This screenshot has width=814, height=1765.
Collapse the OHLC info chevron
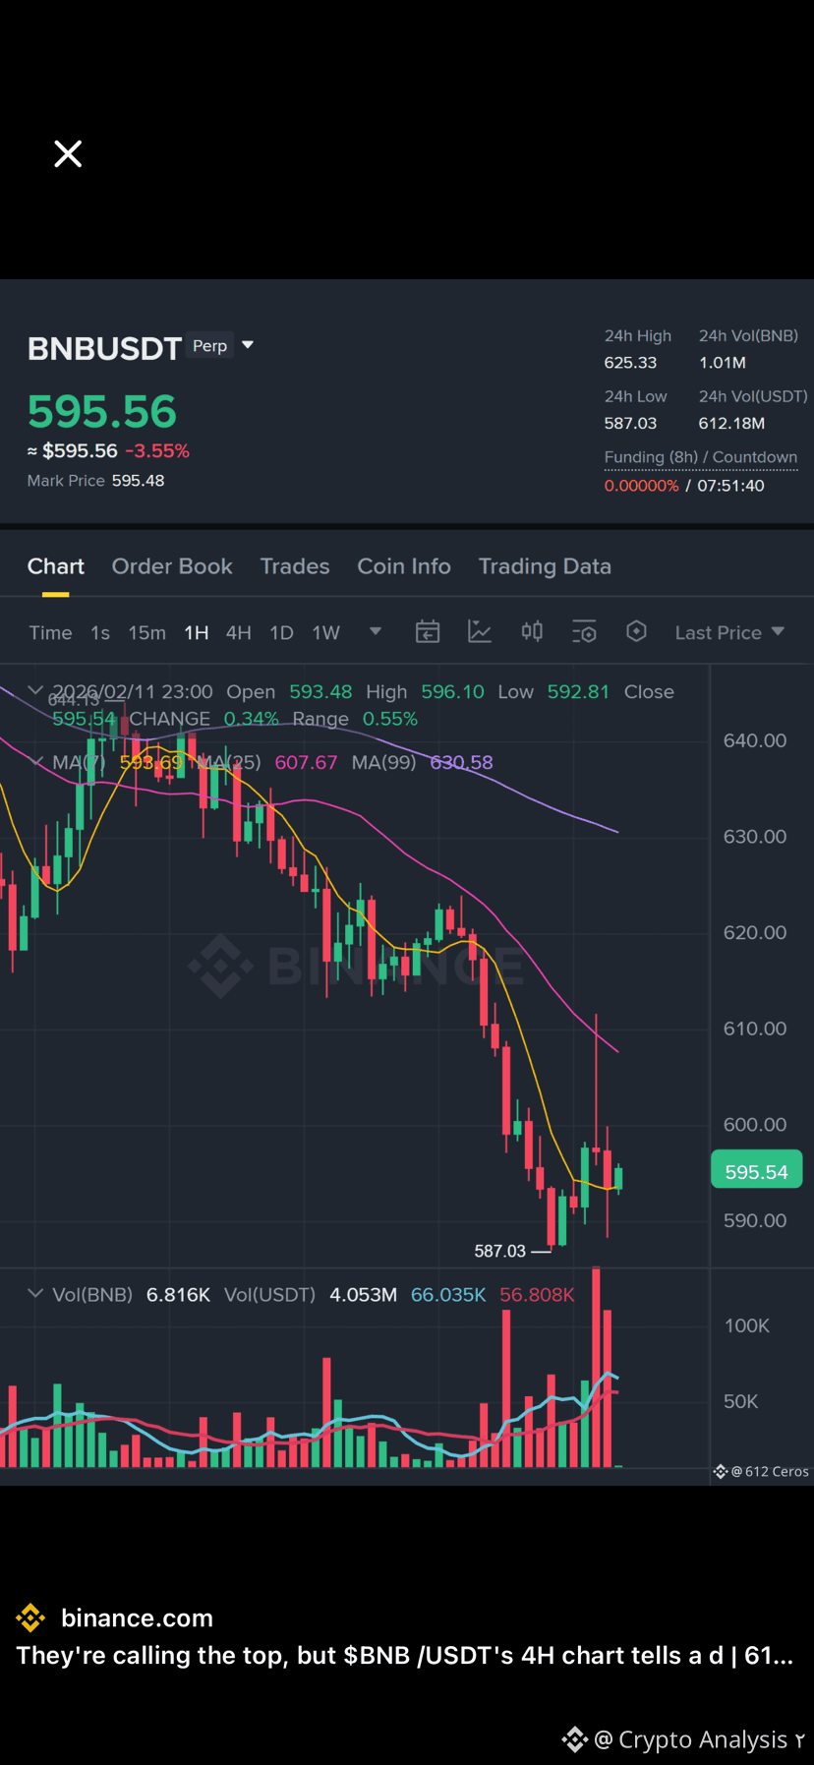tap(35, 690)
